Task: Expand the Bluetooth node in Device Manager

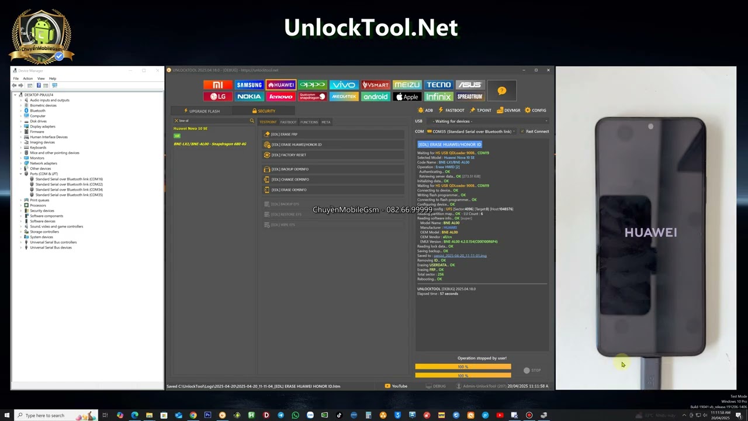Action: (x=20, y=111)
